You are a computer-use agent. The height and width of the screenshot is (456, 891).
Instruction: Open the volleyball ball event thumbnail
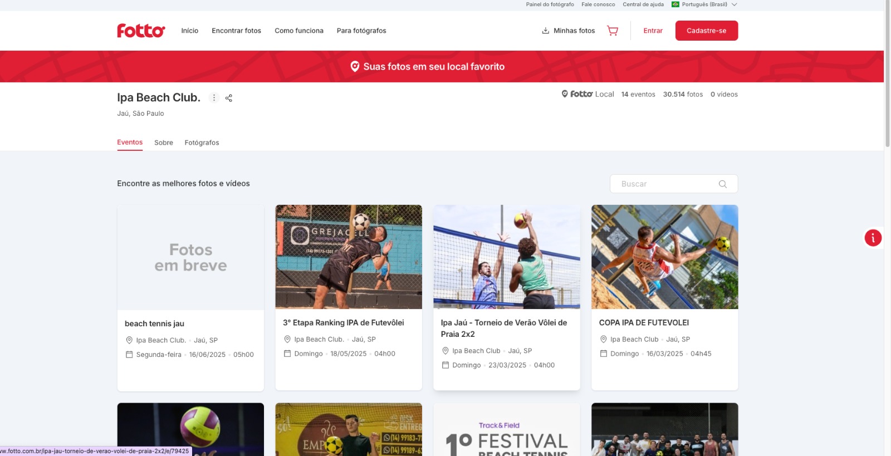click(x=190, y=429)
